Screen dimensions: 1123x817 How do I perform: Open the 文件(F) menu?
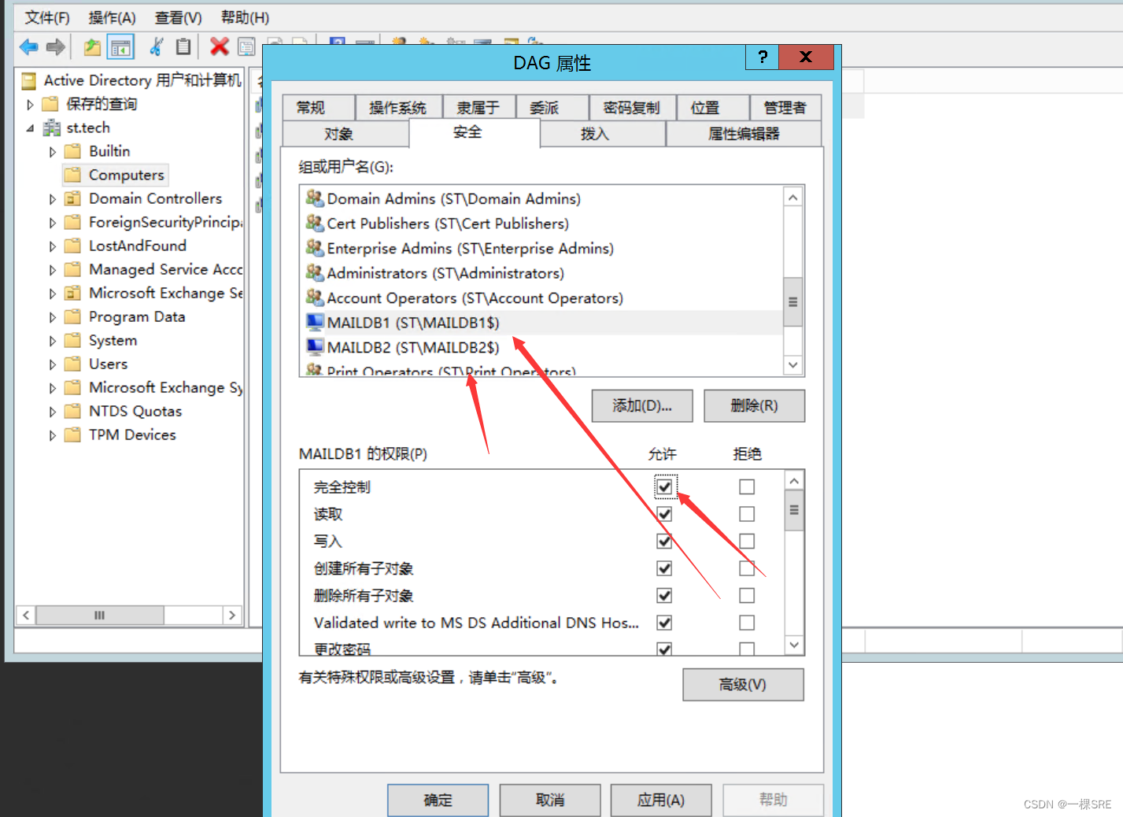click(x=47, y=17)
